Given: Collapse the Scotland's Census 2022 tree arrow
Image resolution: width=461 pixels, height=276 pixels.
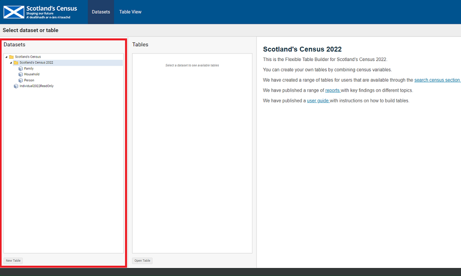Looking at the screenshot, I should click(x=11, y=63).
